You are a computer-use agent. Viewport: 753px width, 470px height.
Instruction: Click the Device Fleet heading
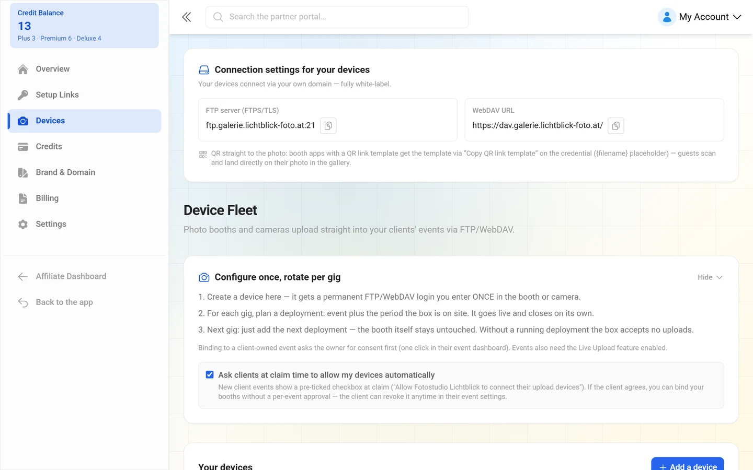[220, 210]
